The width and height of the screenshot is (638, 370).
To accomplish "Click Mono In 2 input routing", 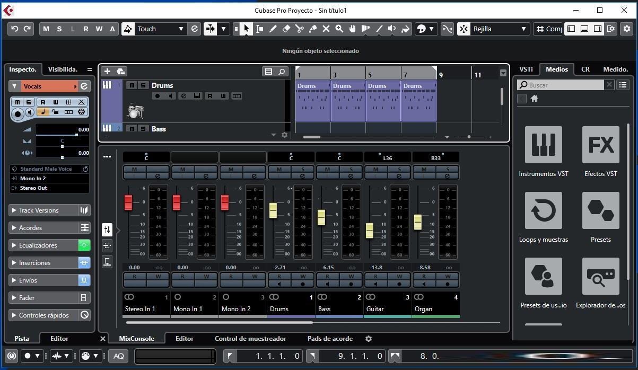I will (x=50, y=179).
